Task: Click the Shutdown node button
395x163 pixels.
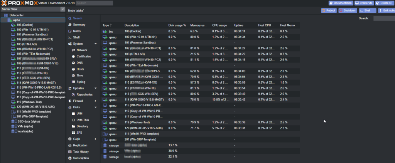Action: (348, 10)
